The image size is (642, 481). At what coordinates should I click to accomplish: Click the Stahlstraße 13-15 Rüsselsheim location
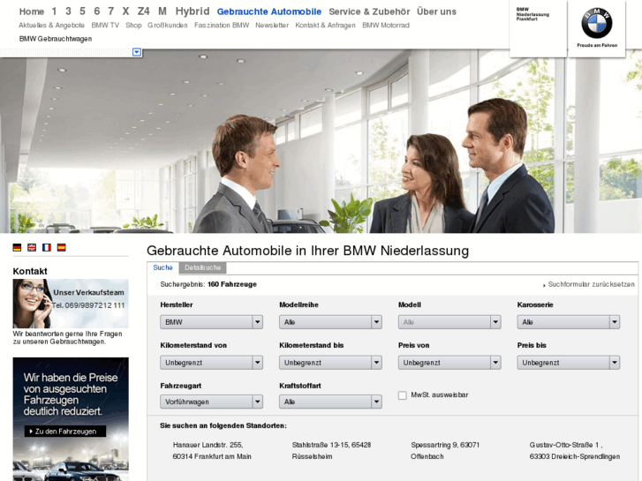pyautogui.click(x=331, y=451)
